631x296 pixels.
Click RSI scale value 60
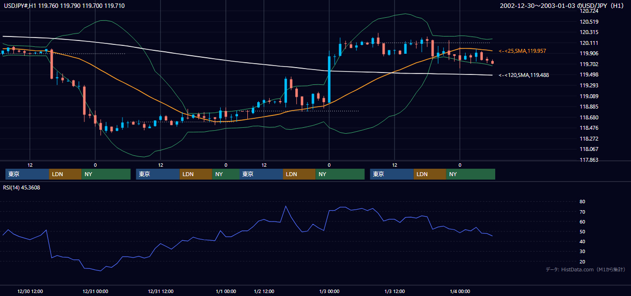click(x=583, y=222)
